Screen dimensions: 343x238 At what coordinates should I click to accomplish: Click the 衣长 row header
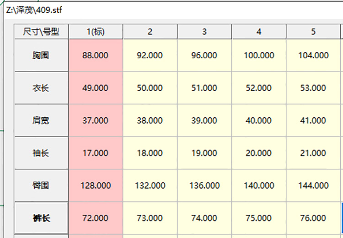pos(41,88)
